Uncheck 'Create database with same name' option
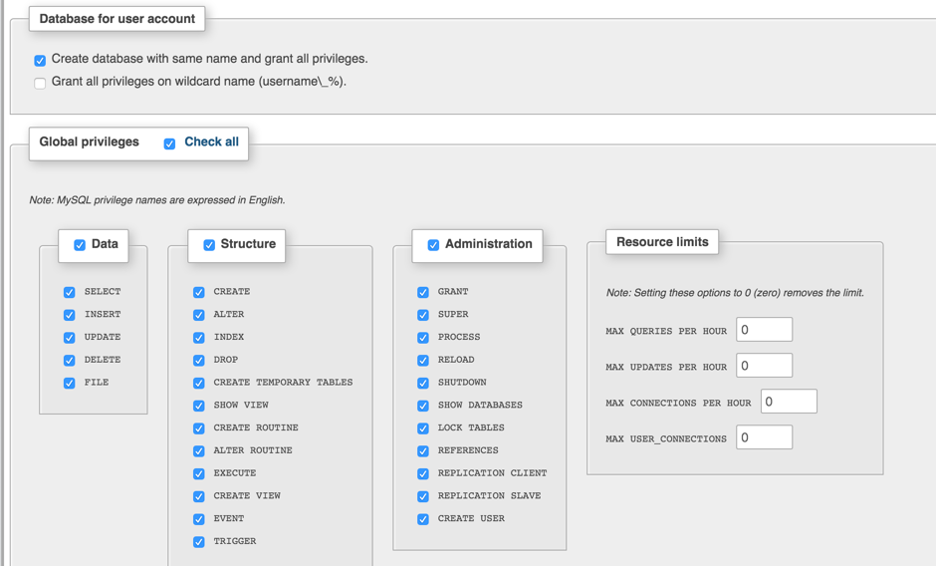 pyautogui.click(x=40, y=61)
